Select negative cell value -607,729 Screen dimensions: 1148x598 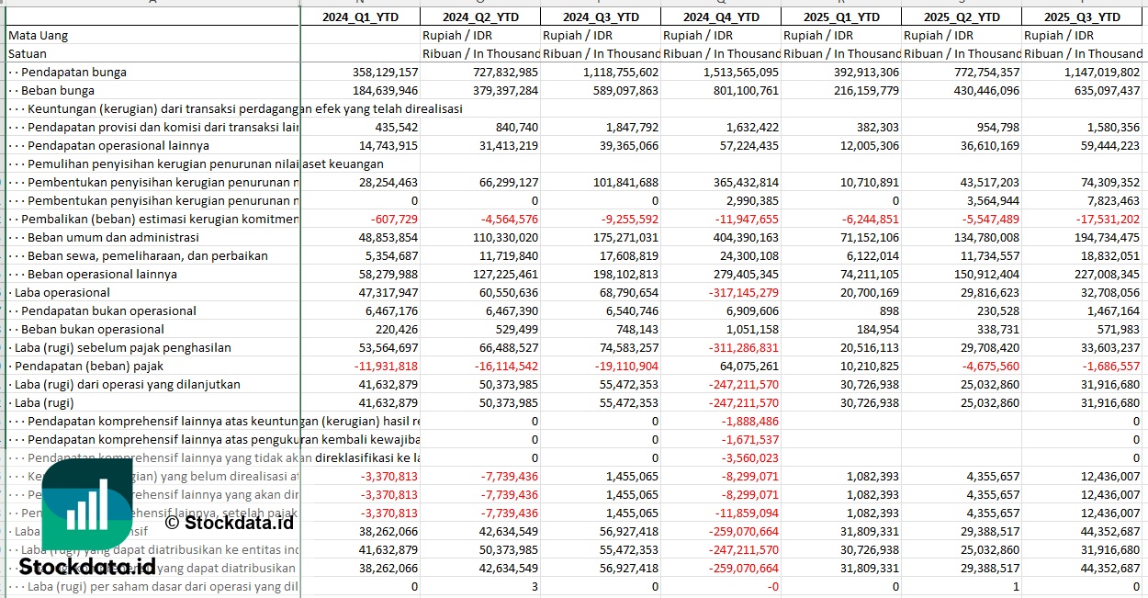pyautogui.click(x=393, y=219)
